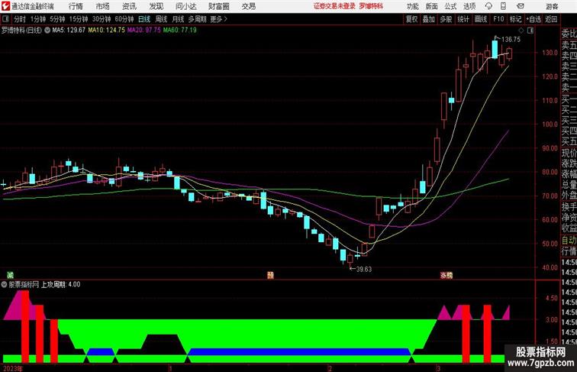The height and width of the screenshot is (372, 577).
Task: Click the MA20: 97.75 value label
Action: (144, 31)
